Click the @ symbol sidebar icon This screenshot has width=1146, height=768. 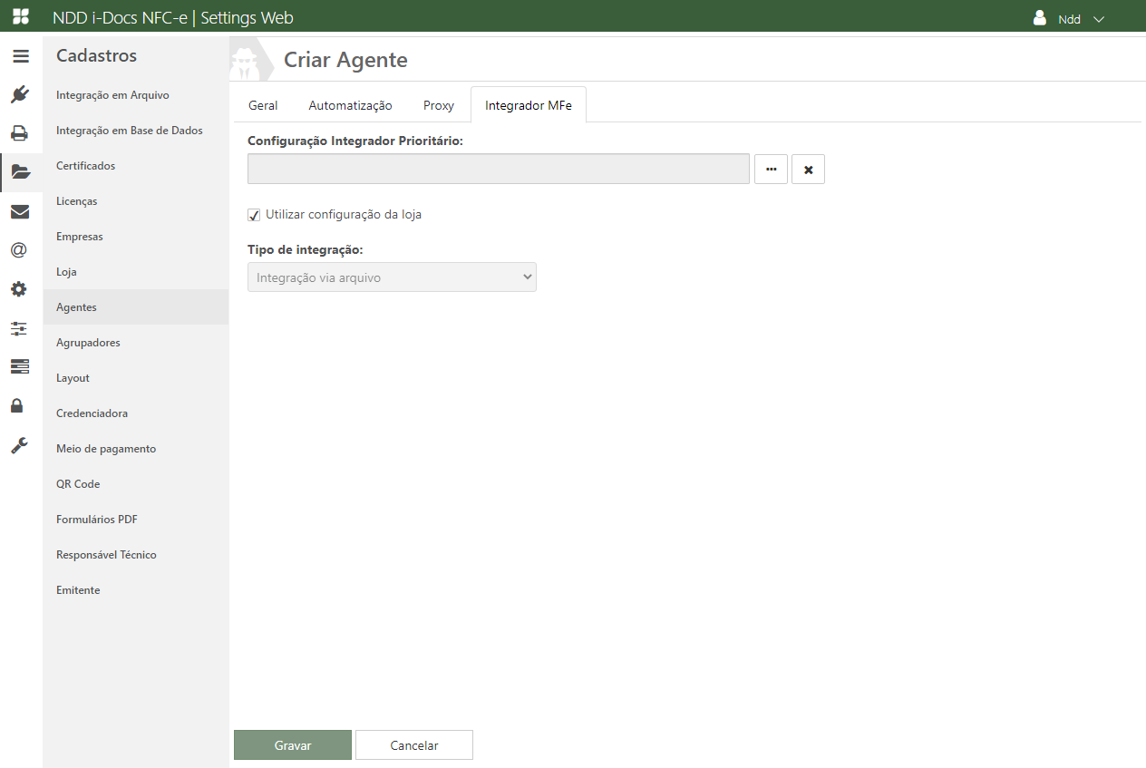click(x=20, y=250)
